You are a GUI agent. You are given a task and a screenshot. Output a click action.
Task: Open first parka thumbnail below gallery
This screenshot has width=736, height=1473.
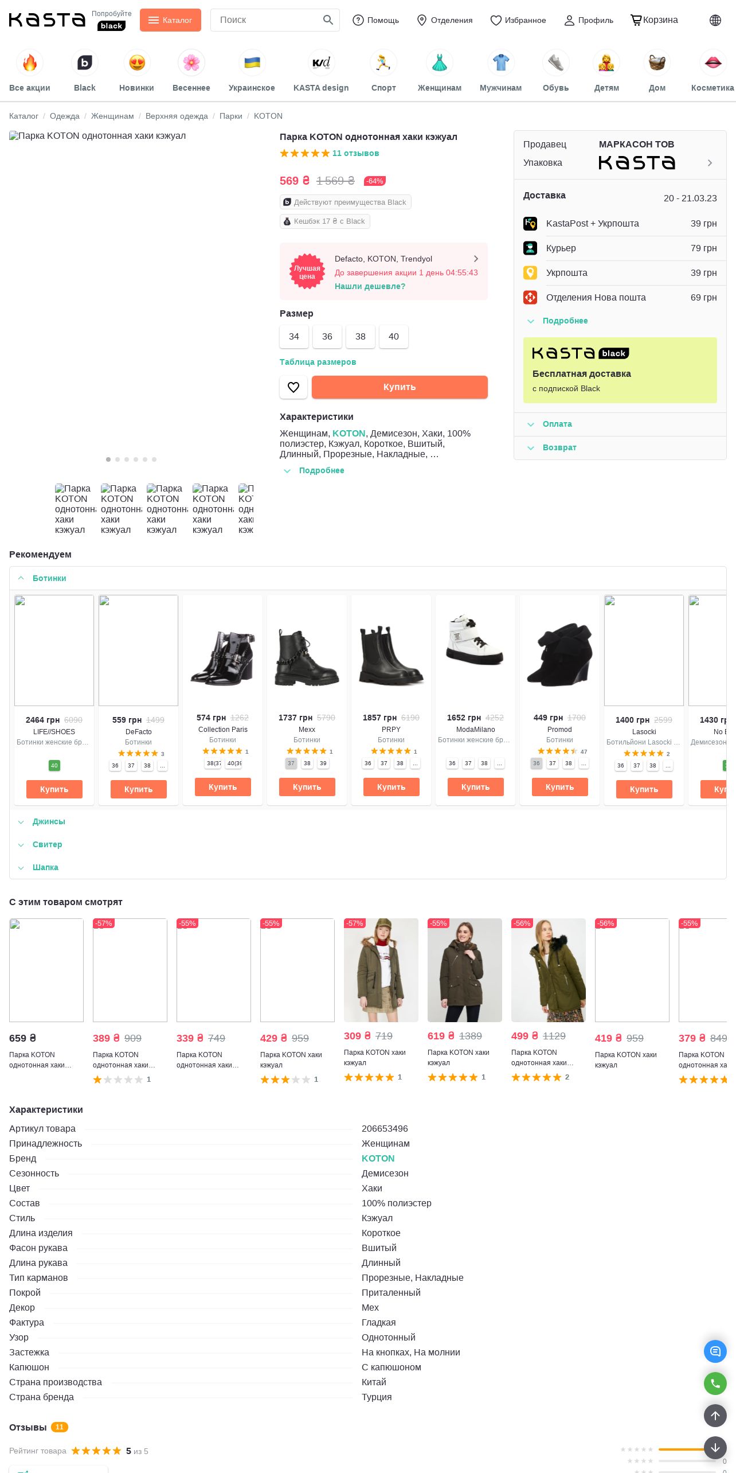click(x=75, y=509)
